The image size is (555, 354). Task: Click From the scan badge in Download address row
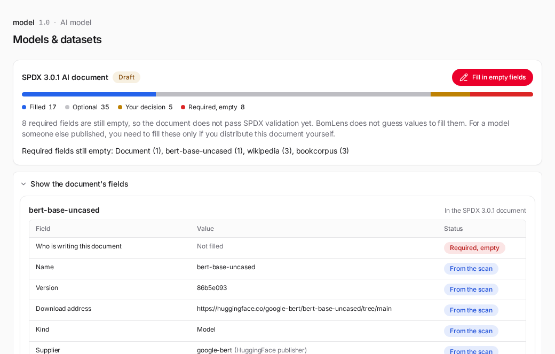(471, 310)
